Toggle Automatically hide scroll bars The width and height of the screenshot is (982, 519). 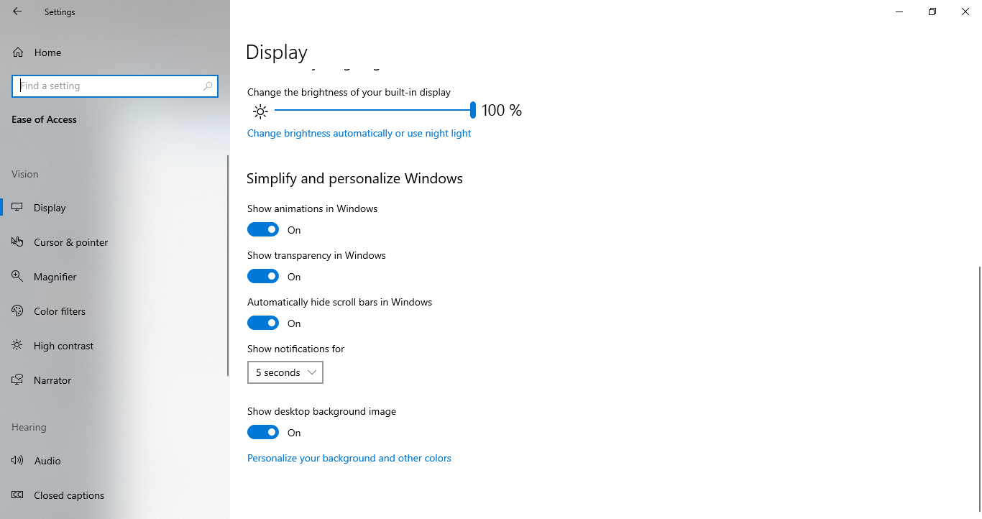click(263, 323)
